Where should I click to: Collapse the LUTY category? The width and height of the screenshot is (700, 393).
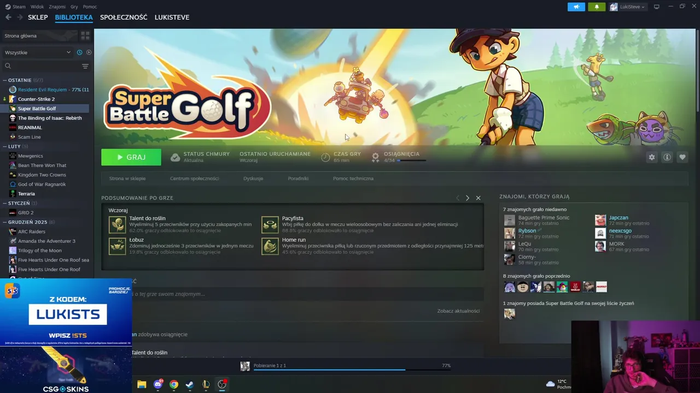click(14, 146)
